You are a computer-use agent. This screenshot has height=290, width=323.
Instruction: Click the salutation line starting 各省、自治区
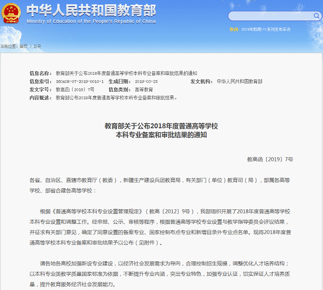(160, 185)
